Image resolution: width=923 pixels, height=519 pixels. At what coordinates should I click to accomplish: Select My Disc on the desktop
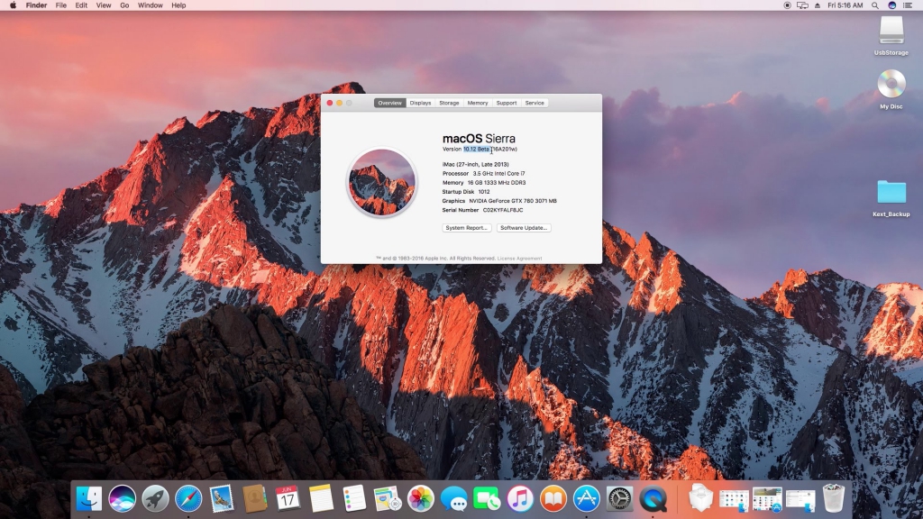[891, 89]
